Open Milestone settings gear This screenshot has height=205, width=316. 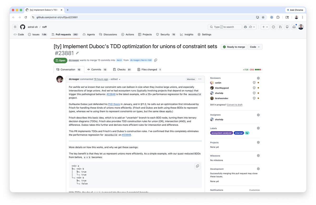click(258, 156)
